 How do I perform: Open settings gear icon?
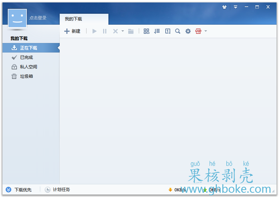(188, 31)
